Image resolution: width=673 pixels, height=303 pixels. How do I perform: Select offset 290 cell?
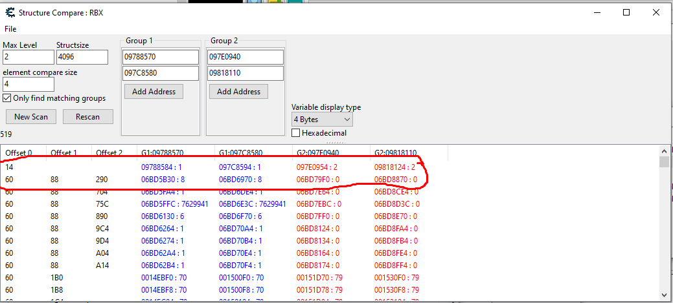click(x=102, y=180)
